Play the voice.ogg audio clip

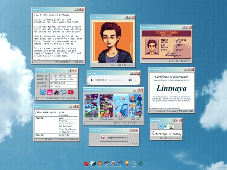pyautogui.click(x=92, y=80)
